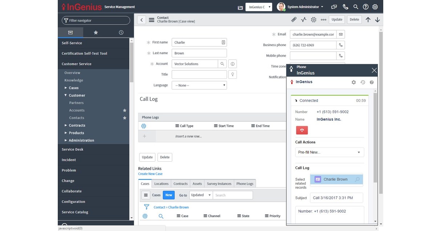The height and width of the screenshot is (231, 441).
Task: Open InGenius help icon
Action: pos(371,82)
